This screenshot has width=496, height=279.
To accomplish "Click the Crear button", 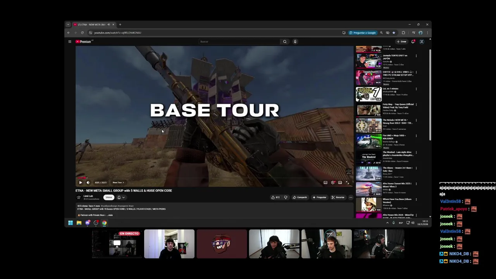I will [x=401, y=41].
